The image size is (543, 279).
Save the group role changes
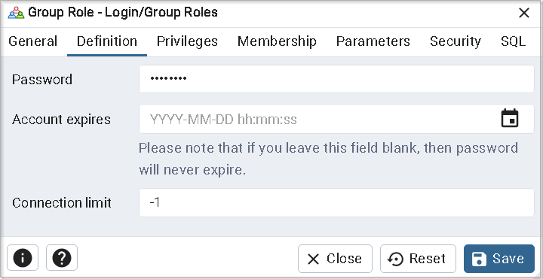(x=499, y=259)
